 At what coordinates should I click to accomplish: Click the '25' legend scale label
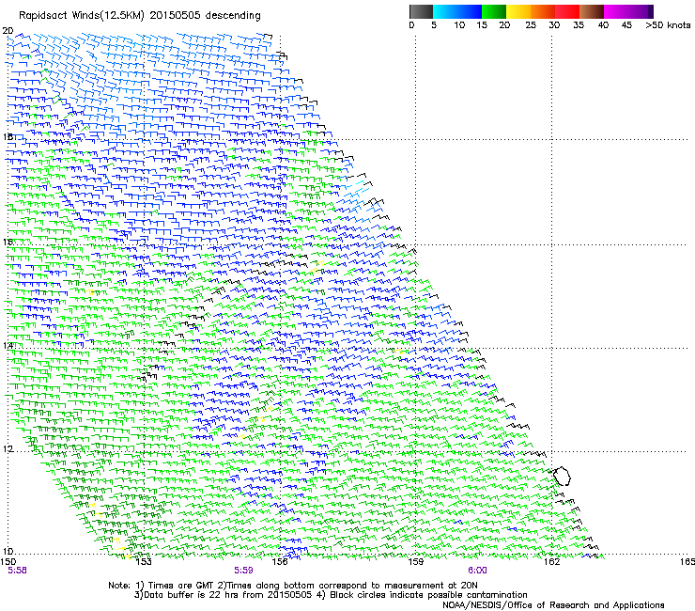[x=531, y=25]
